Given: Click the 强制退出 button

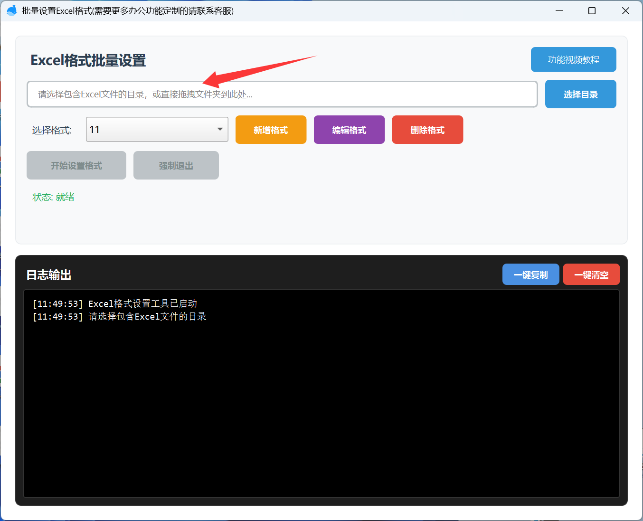Looking at the screenshot, I should coord(176,165).
